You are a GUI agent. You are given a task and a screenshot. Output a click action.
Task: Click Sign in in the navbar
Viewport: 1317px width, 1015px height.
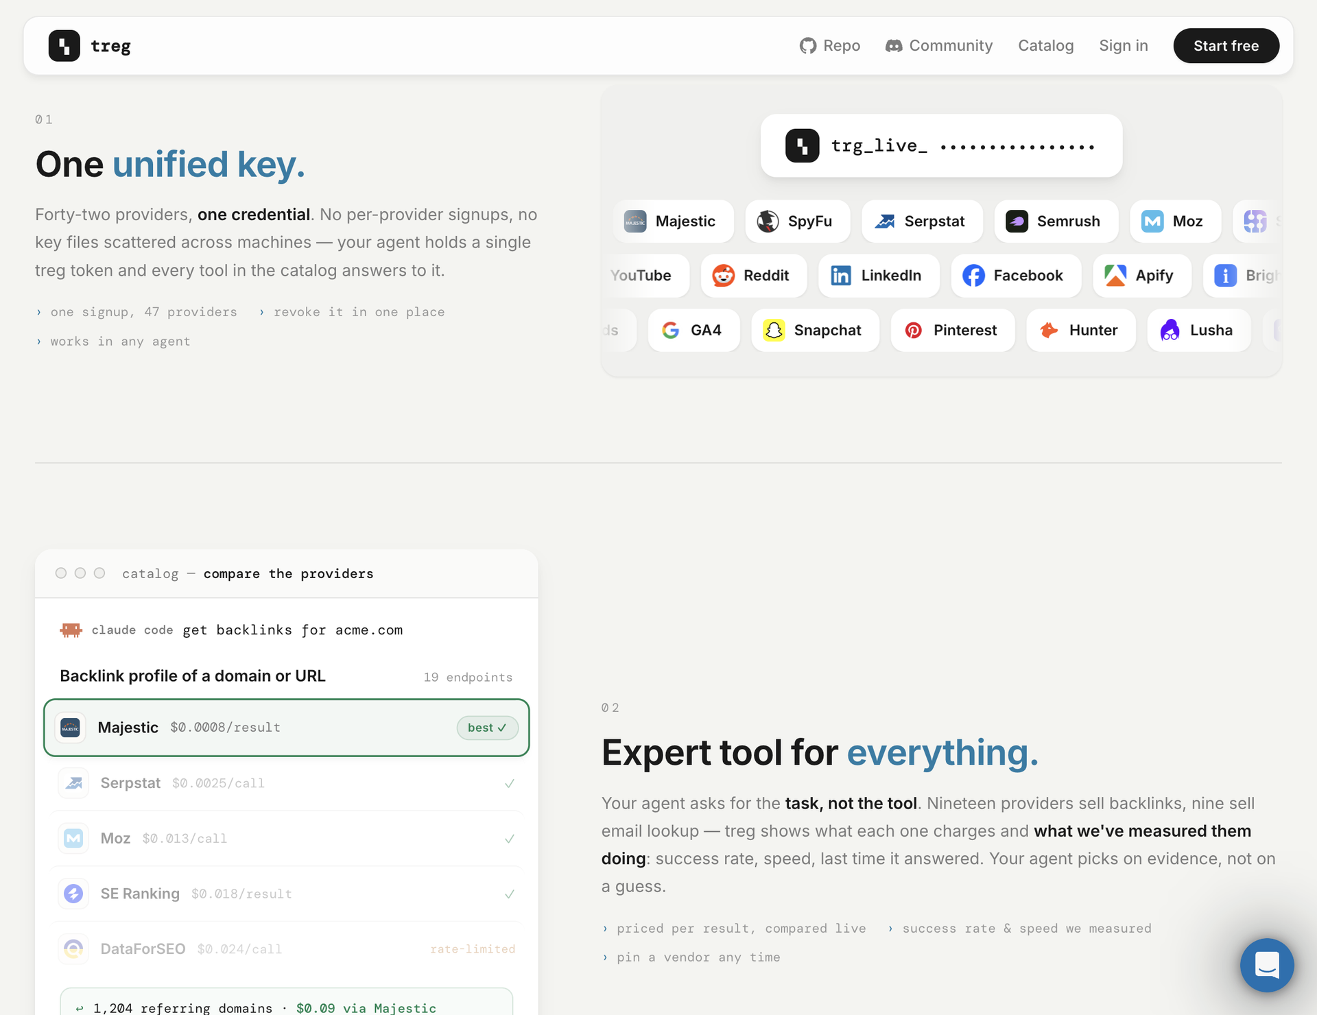(1124, 46)
